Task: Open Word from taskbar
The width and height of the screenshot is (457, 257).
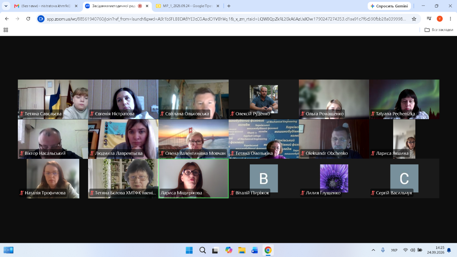Action: pos(255,250)
